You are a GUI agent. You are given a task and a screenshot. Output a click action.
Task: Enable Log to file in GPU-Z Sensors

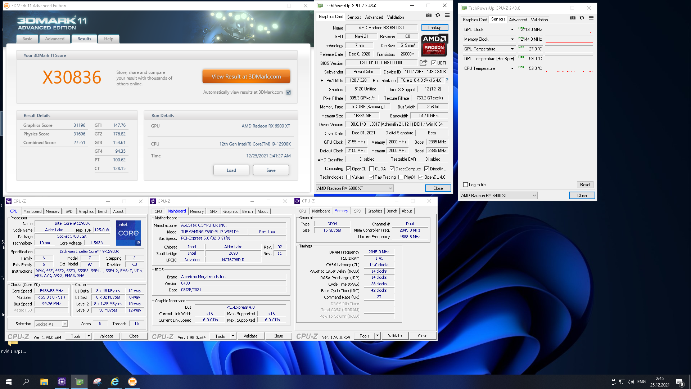pyautogui.click(x=466, y=185)
